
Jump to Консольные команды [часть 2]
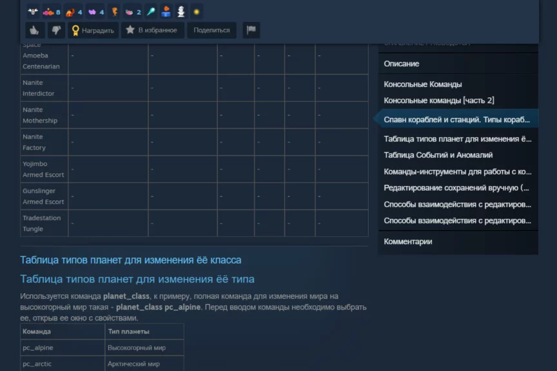pyautogui.click(x=439, y=100)
